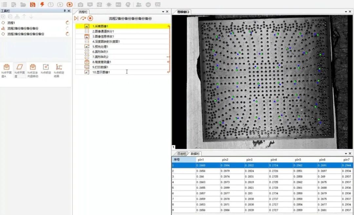This screenshot has height=215, width=354.
Task: Select the pin1 cell reading 0.2668
Action: (x=208, y=165)
